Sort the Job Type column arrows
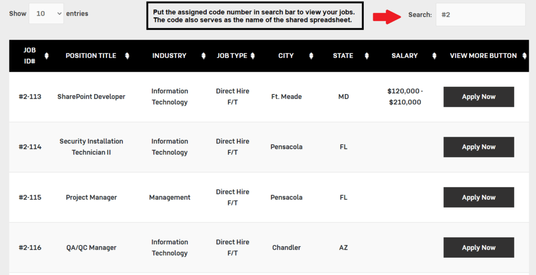Screen dimensions: 536x275 pos(253,56)
